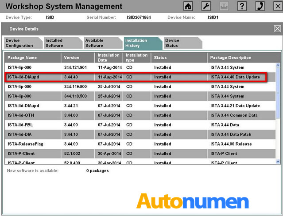Select ISTA-lid-DIA package row

pos(140,135)
